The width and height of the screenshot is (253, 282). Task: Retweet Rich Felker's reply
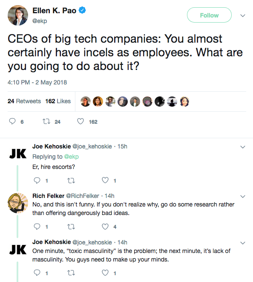(71, 227)
